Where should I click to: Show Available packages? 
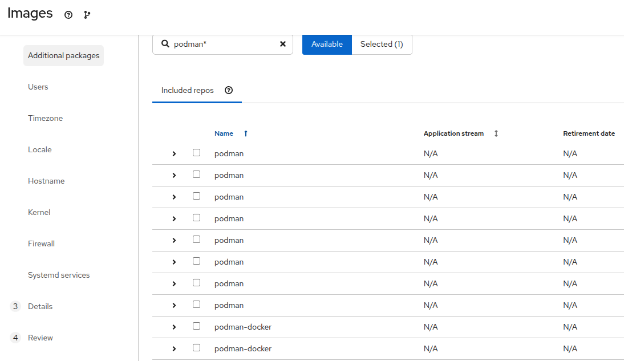tap(327, 44)
